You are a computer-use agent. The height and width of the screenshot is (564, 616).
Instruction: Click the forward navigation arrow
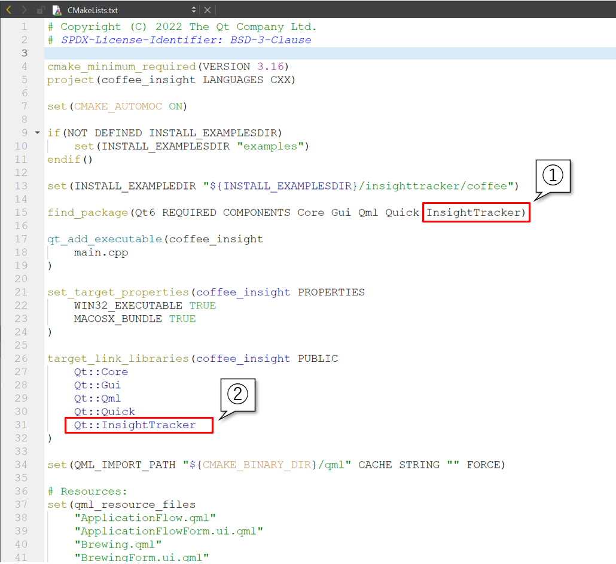24,10
